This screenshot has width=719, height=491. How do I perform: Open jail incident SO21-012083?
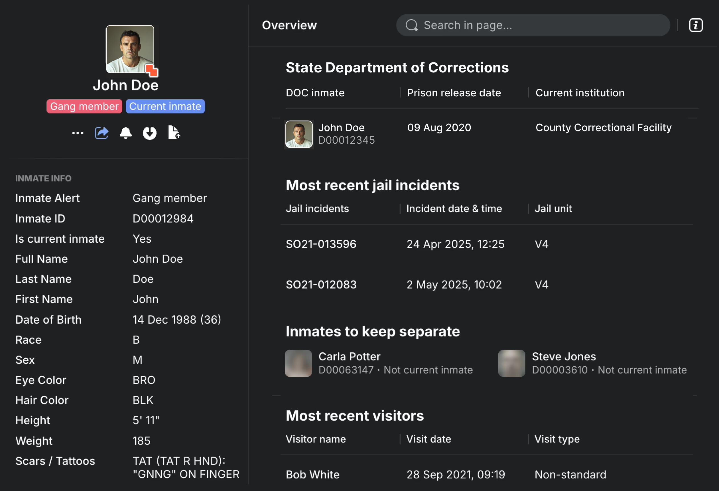(321, 285)
